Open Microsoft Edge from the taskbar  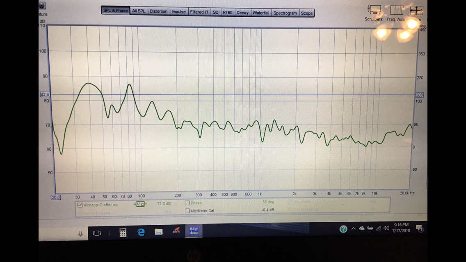(141, 232)
